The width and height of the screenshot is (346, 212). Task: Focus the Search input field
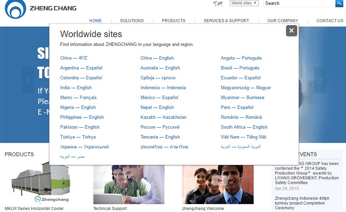pyautogui.click(x=300, y=3)
